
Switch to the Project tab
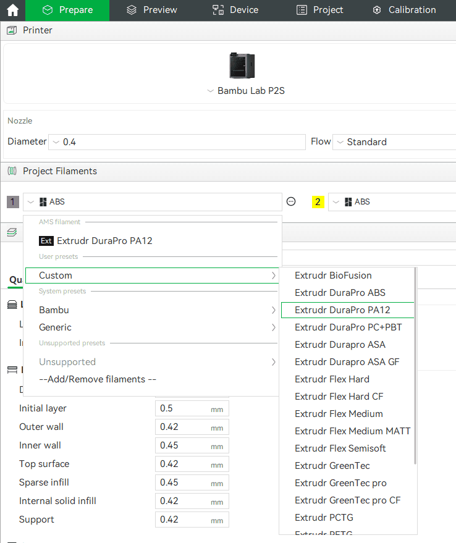[x=320, y=10]
